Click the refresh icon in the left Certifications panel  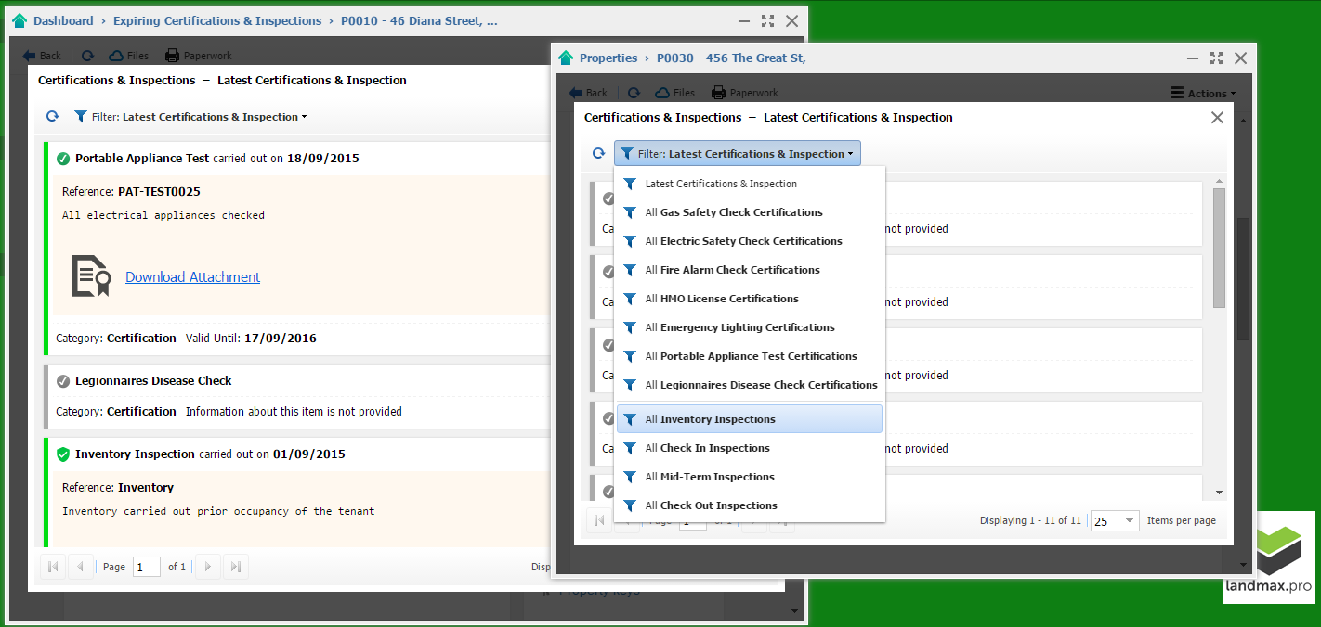point(53,117)
